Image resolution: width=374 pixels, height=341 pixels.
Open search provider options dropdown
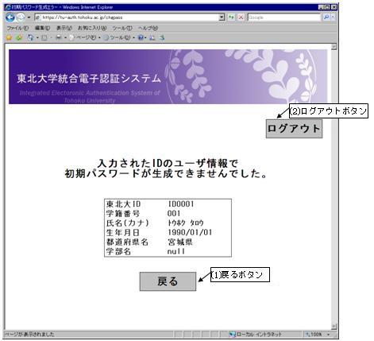pos(333,17)
